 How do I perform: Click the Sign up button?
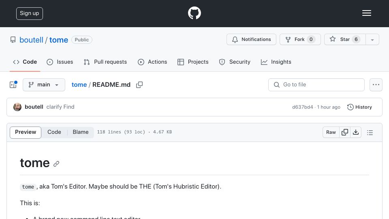click(x=30, y=13)
